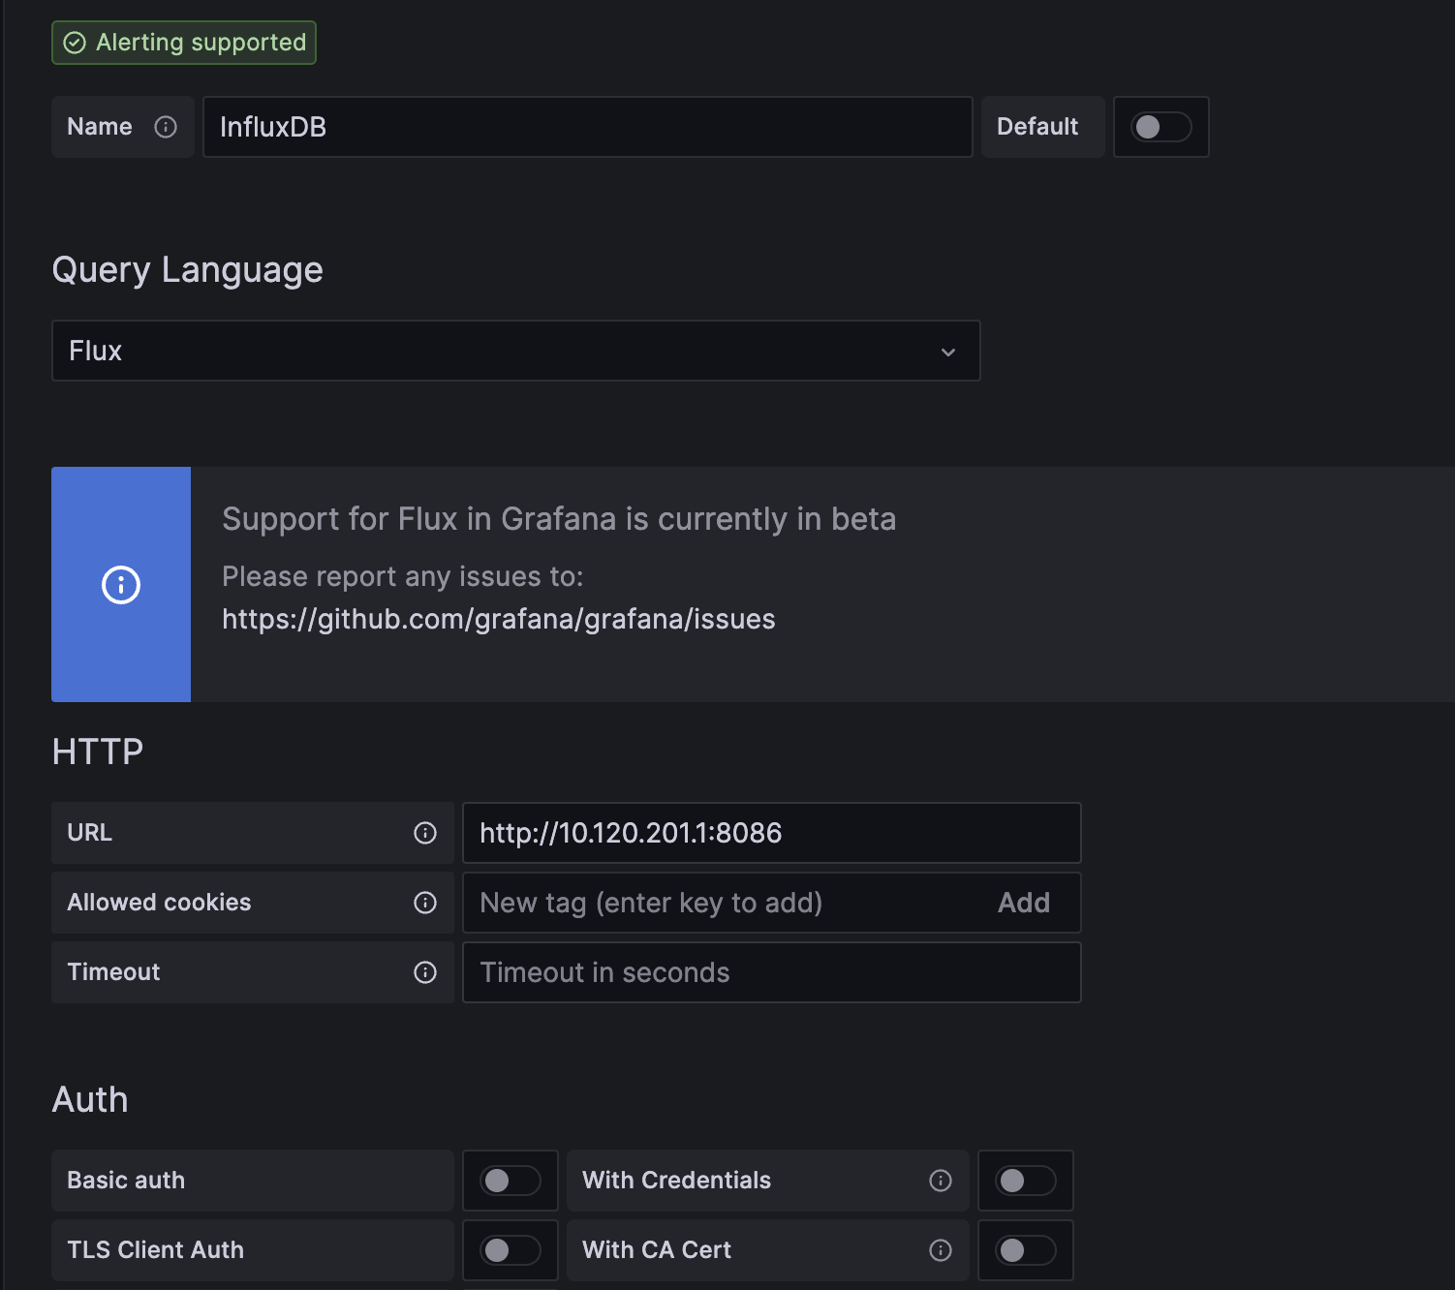
Task: Enable the With Credentials switch
Action: click(x=1026, y=1181)
